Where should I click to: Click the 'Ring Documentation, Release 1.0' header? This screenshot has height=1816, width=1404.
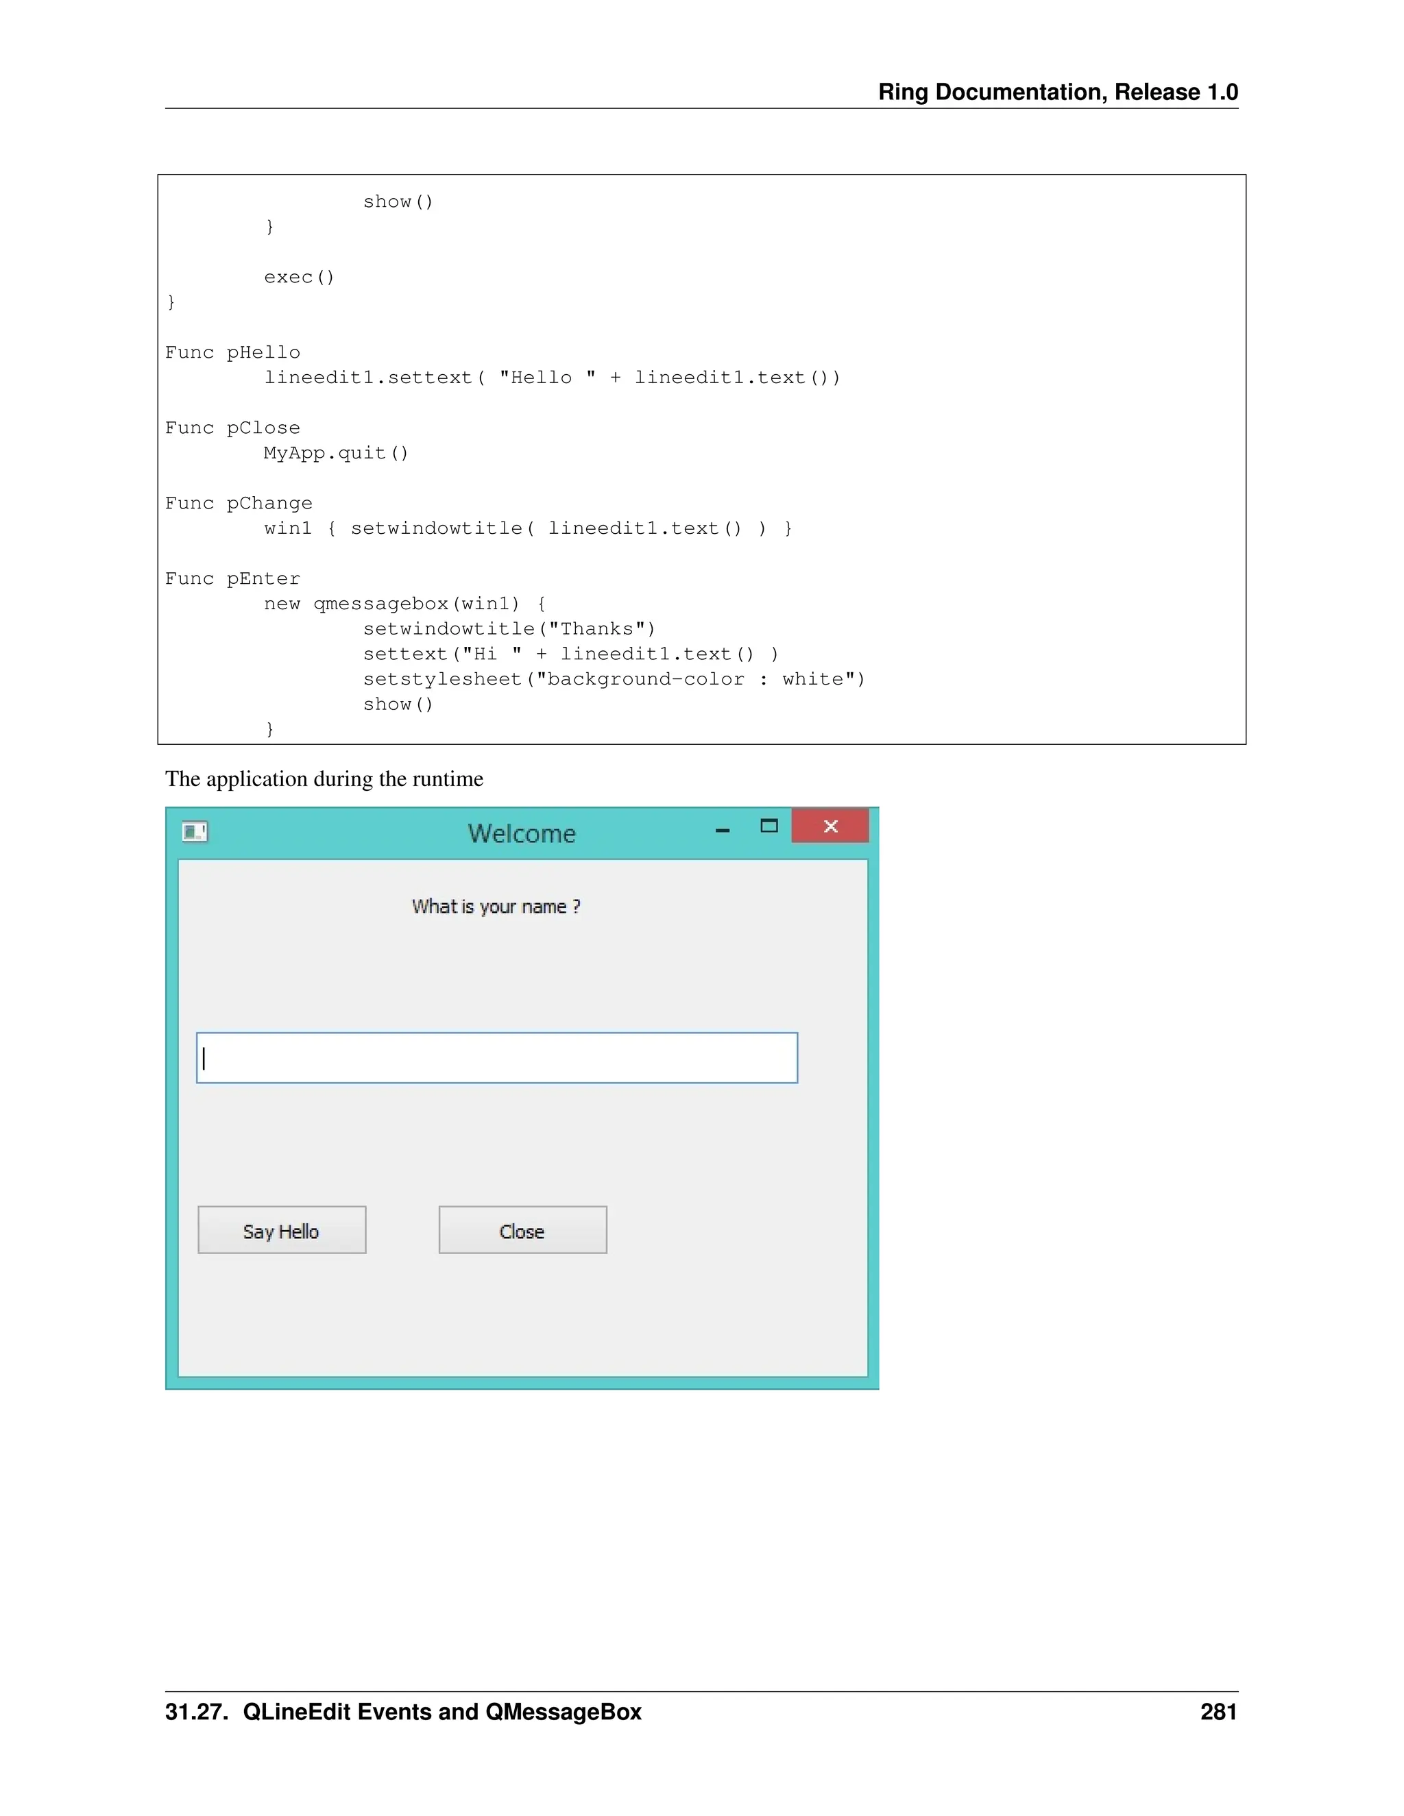1058,91
